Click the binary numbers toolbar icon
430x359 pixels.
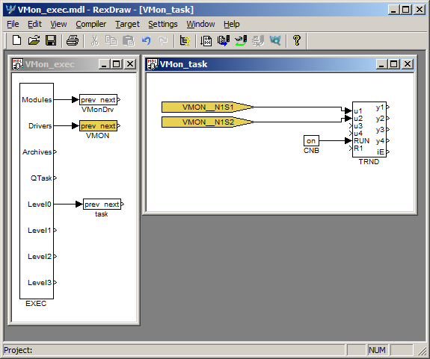pos(206,40)
